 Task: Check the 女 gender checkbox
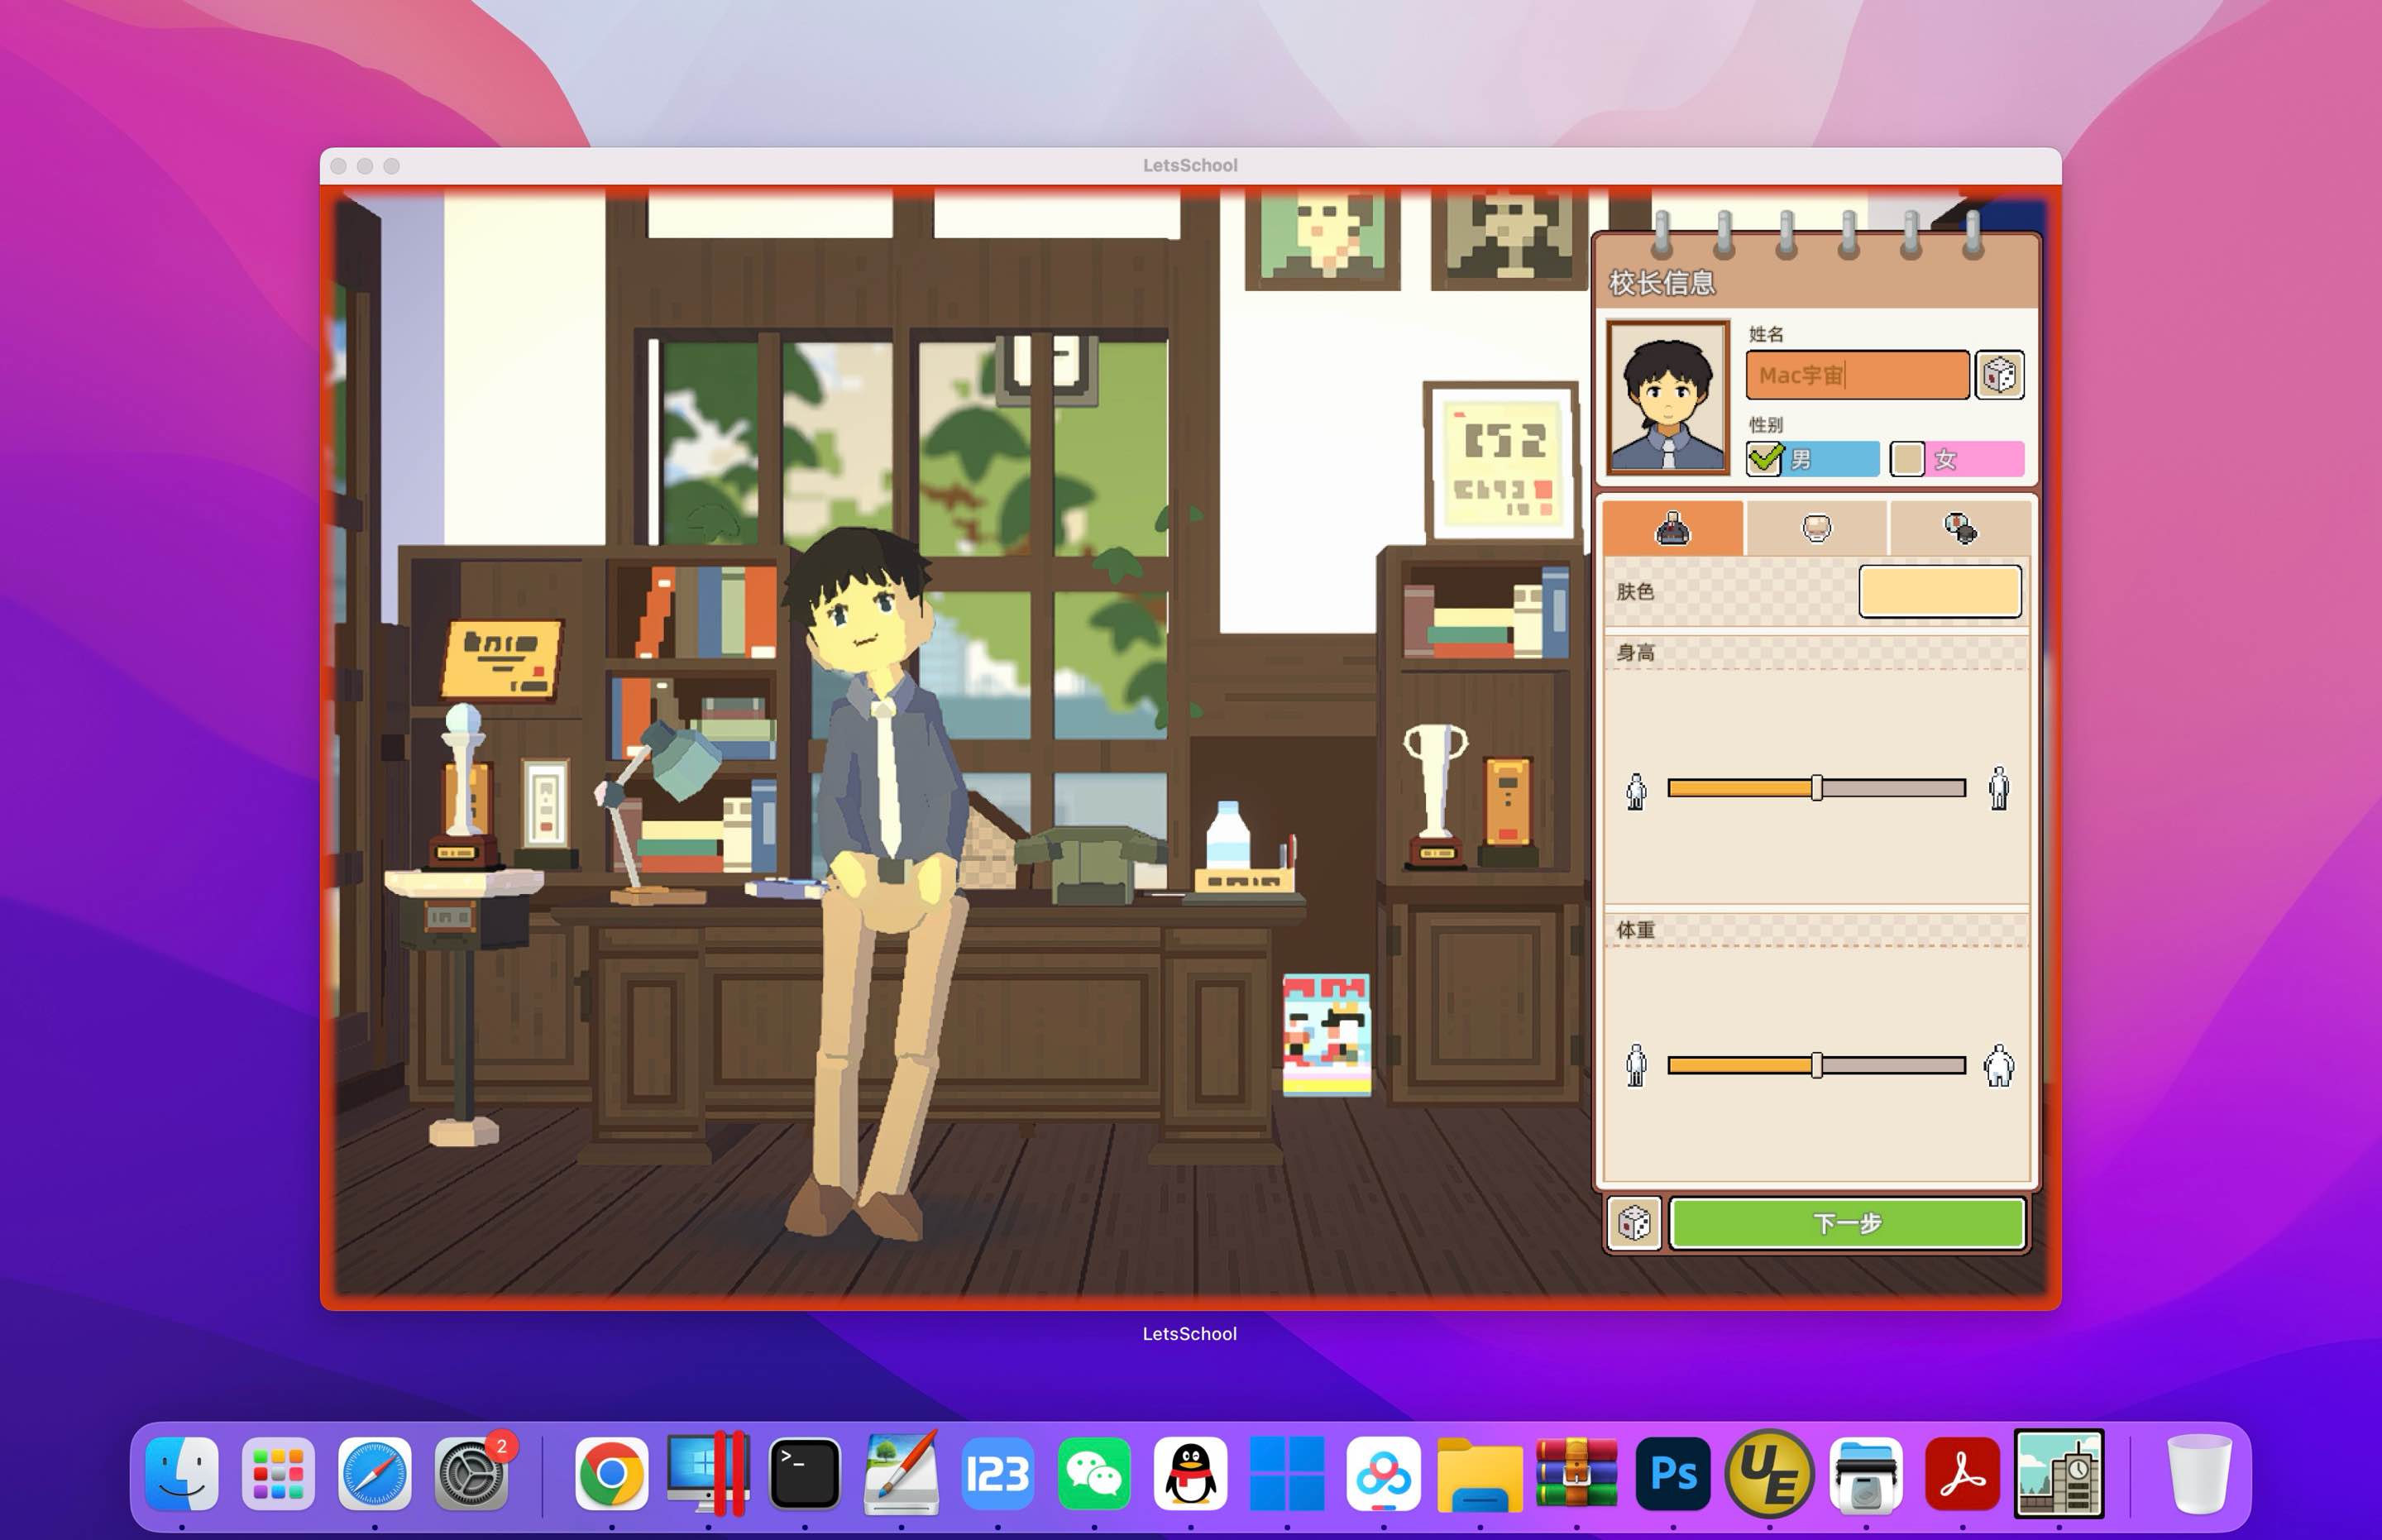pyautogui.click(x=1907, y=459)
